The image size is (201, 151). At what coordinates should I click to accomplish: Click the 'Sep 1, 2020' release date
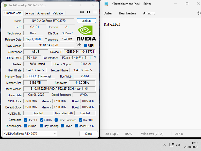[x=33, y=39]
